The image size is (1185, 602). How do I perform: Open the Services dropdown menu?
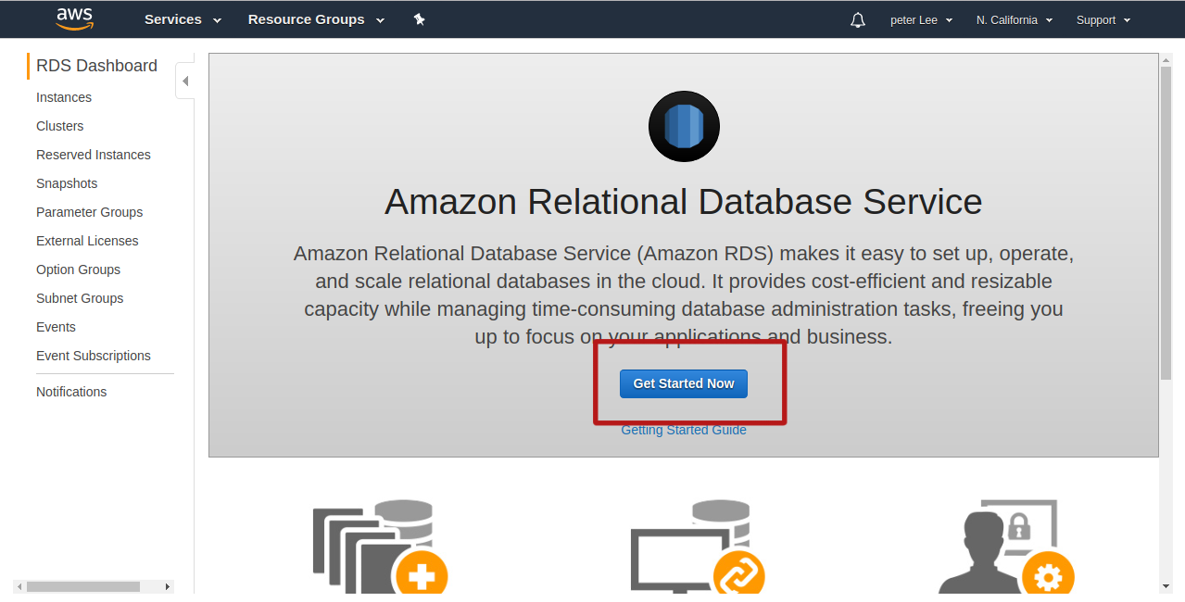point(183,19)
